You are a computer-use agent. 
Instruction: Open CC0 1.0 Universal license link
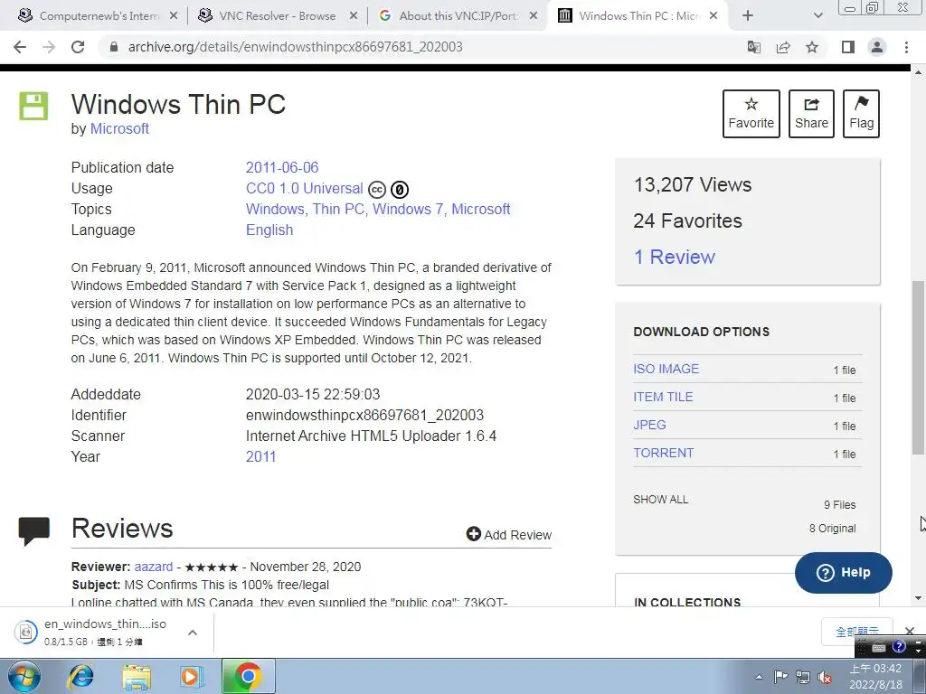coord(304,188)
